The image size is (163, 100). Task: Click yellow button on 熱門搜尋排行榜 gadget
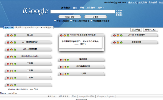[65, 67]
